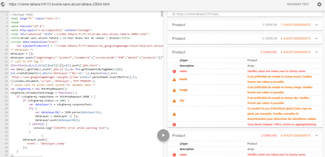Click the tested page URL text
Viewport: 325px width, 157px height.
click(x=59, y=4)
